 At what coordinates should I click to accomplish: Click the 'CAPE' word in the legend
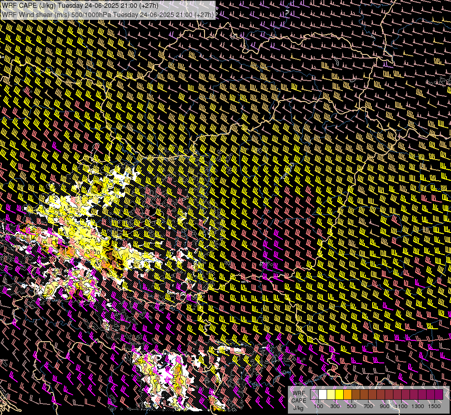299,400
